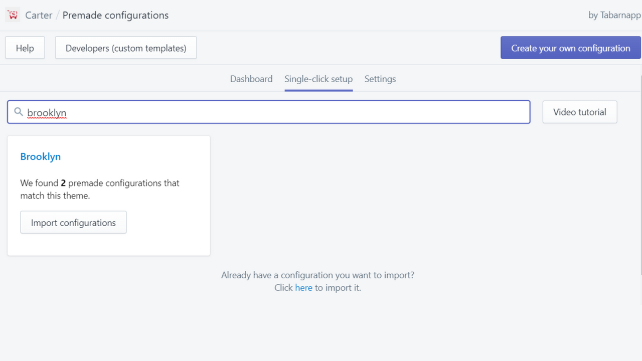Click the Help button
The image size is (642, 361).
[25, 48]
